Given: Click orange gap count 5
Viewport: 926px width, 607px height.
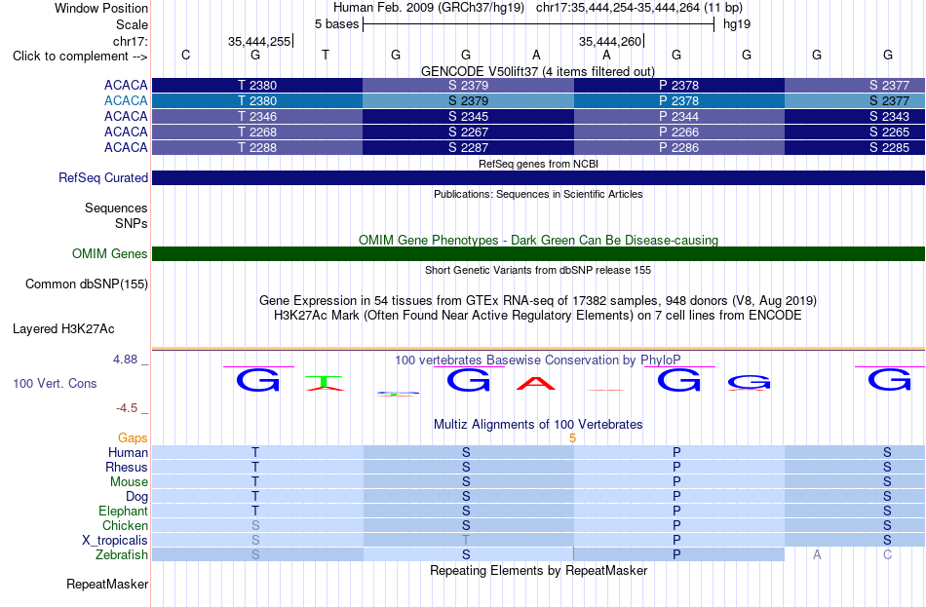Looking at the screenshot, I should (572, 438).
